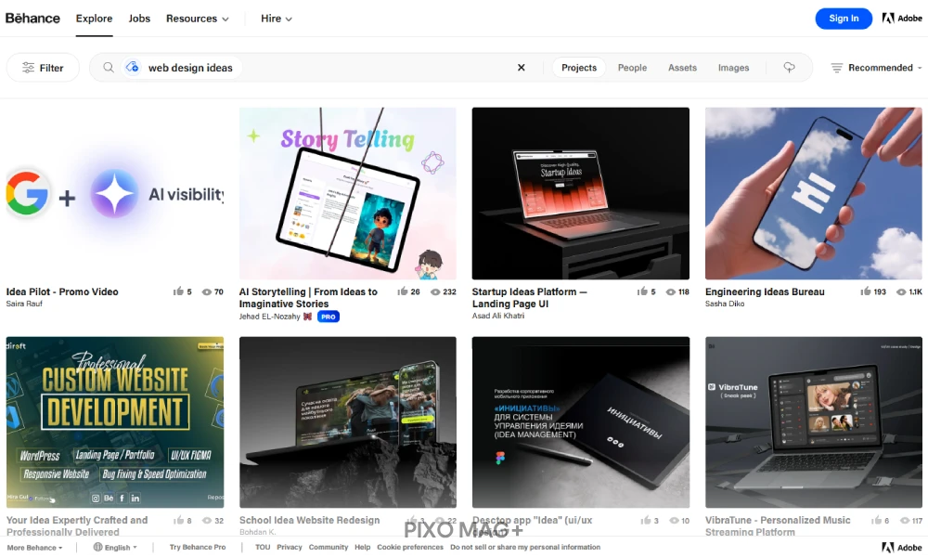The height and width of the screenshot is (557, 928).
Task: Open Idea Pilot Promo Video thumbnail
Action: 115,193
